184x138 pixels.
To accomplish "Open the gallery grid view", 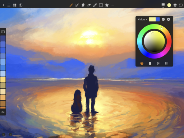I will coord(15,5).
